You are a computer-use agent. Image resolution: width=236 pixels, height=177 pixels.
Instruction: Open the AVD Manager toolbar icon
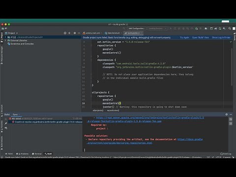point(220,29)
